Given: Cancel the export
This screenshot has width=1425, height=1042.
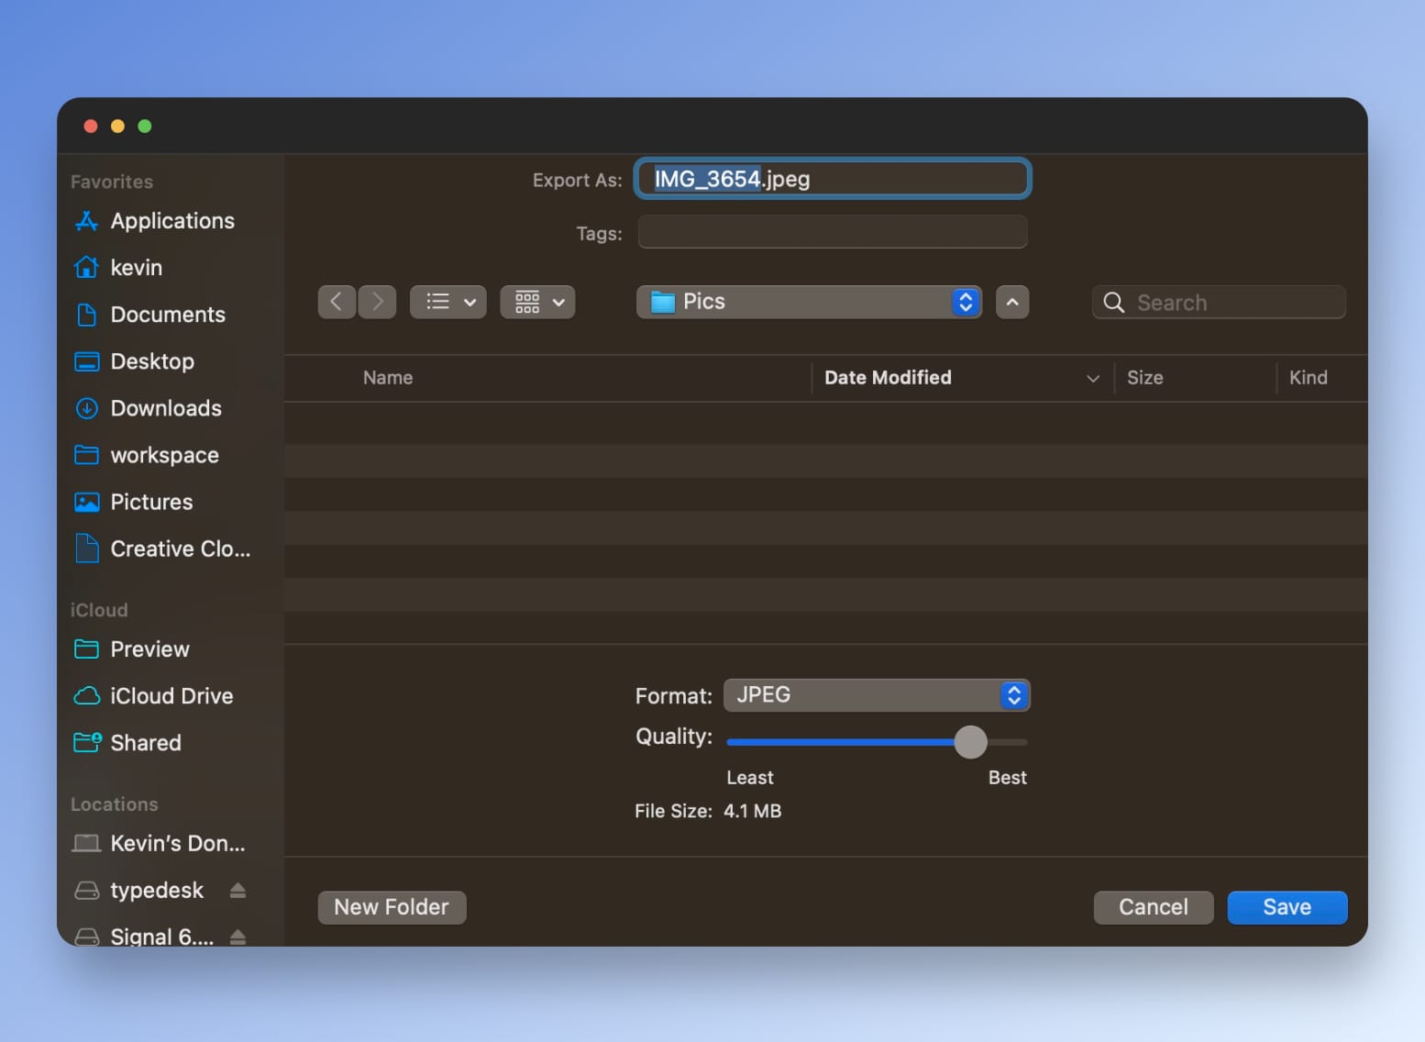Looking at the screenshot, I should click(x=1154, y=907).
